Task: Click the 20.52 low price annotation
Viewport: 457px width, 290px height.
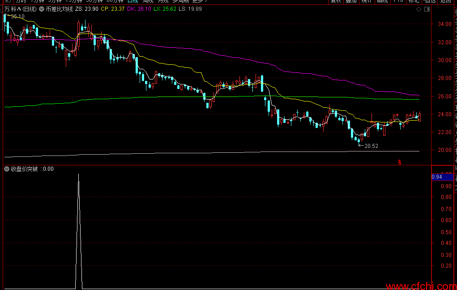Action: click(371, 146)
